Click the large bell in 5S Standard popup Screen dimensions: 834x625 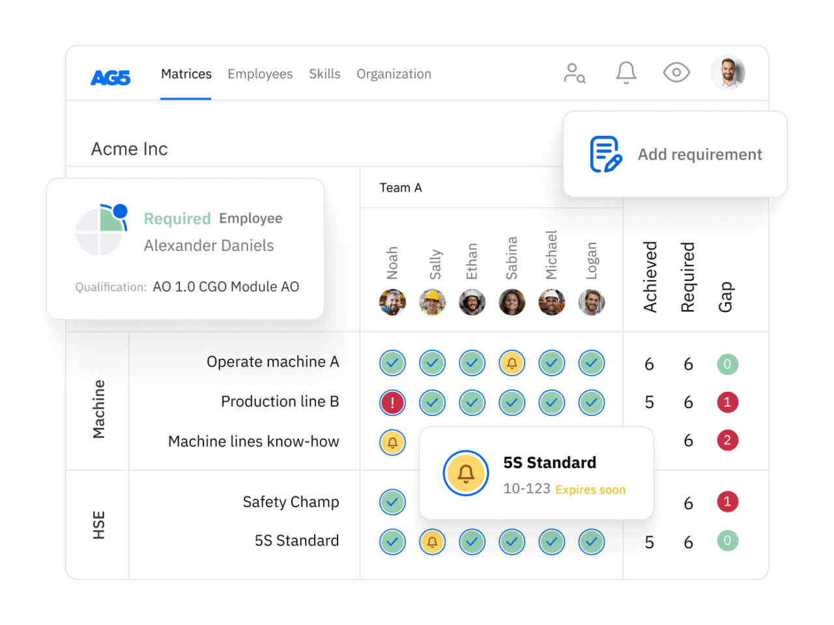pos(466,473)
